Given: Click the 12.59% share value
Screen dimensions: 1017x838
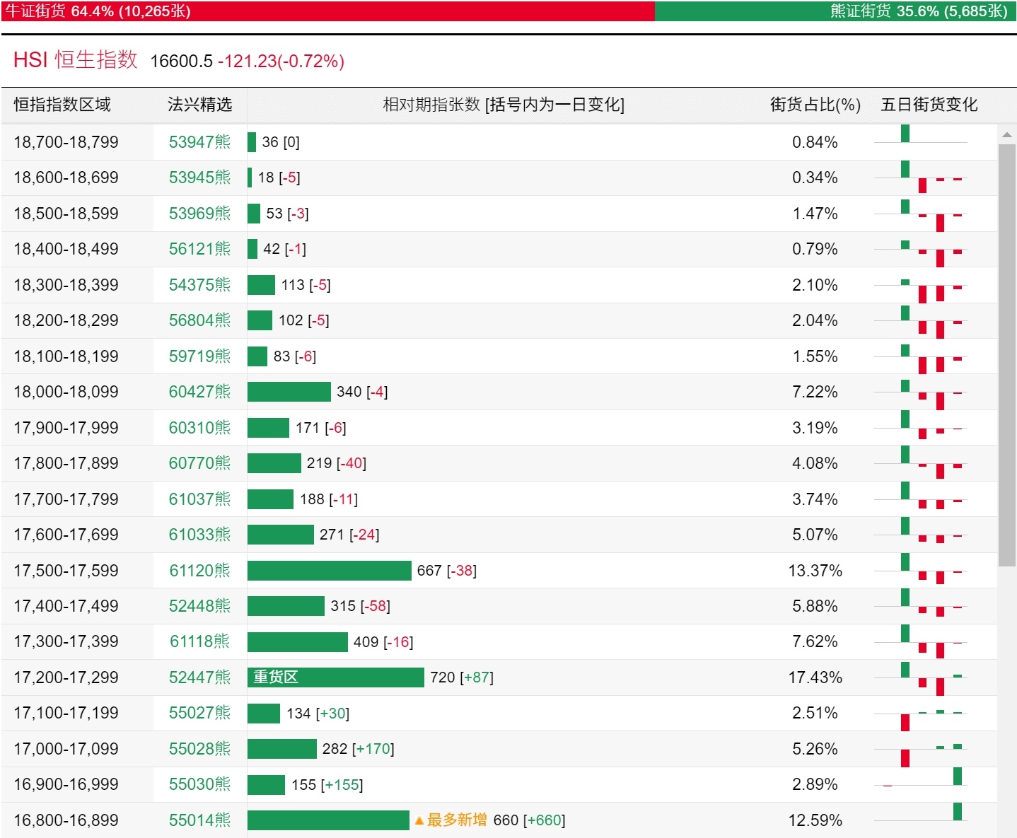Looking at the screenshot, I should pos(815,820).
